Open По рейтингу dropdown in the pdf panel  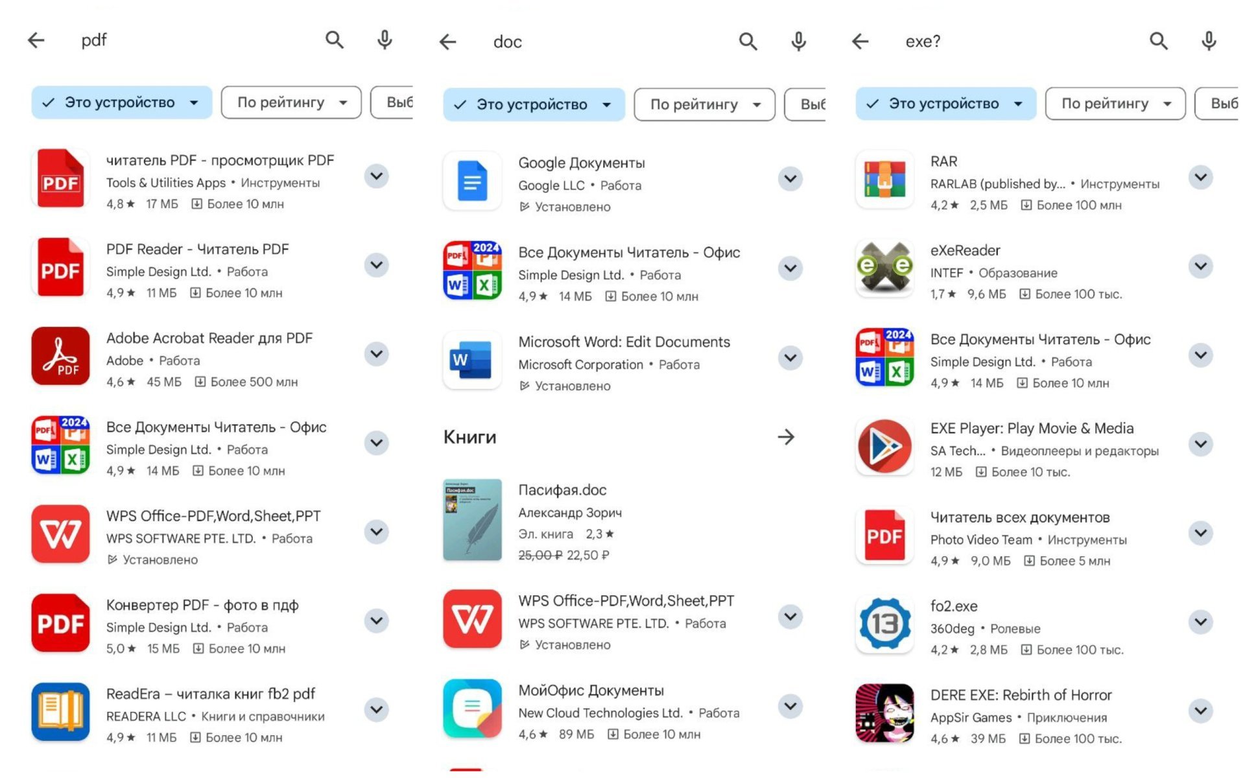[291, 102]
